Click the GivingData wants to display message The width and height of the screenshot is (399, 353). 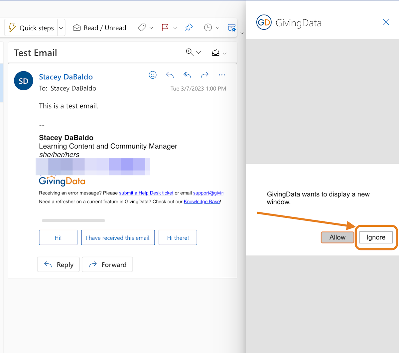318,198
